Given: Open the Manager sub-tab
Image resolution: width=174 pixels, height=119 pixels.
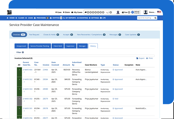Looking at the screenshot, I should 82,46.
